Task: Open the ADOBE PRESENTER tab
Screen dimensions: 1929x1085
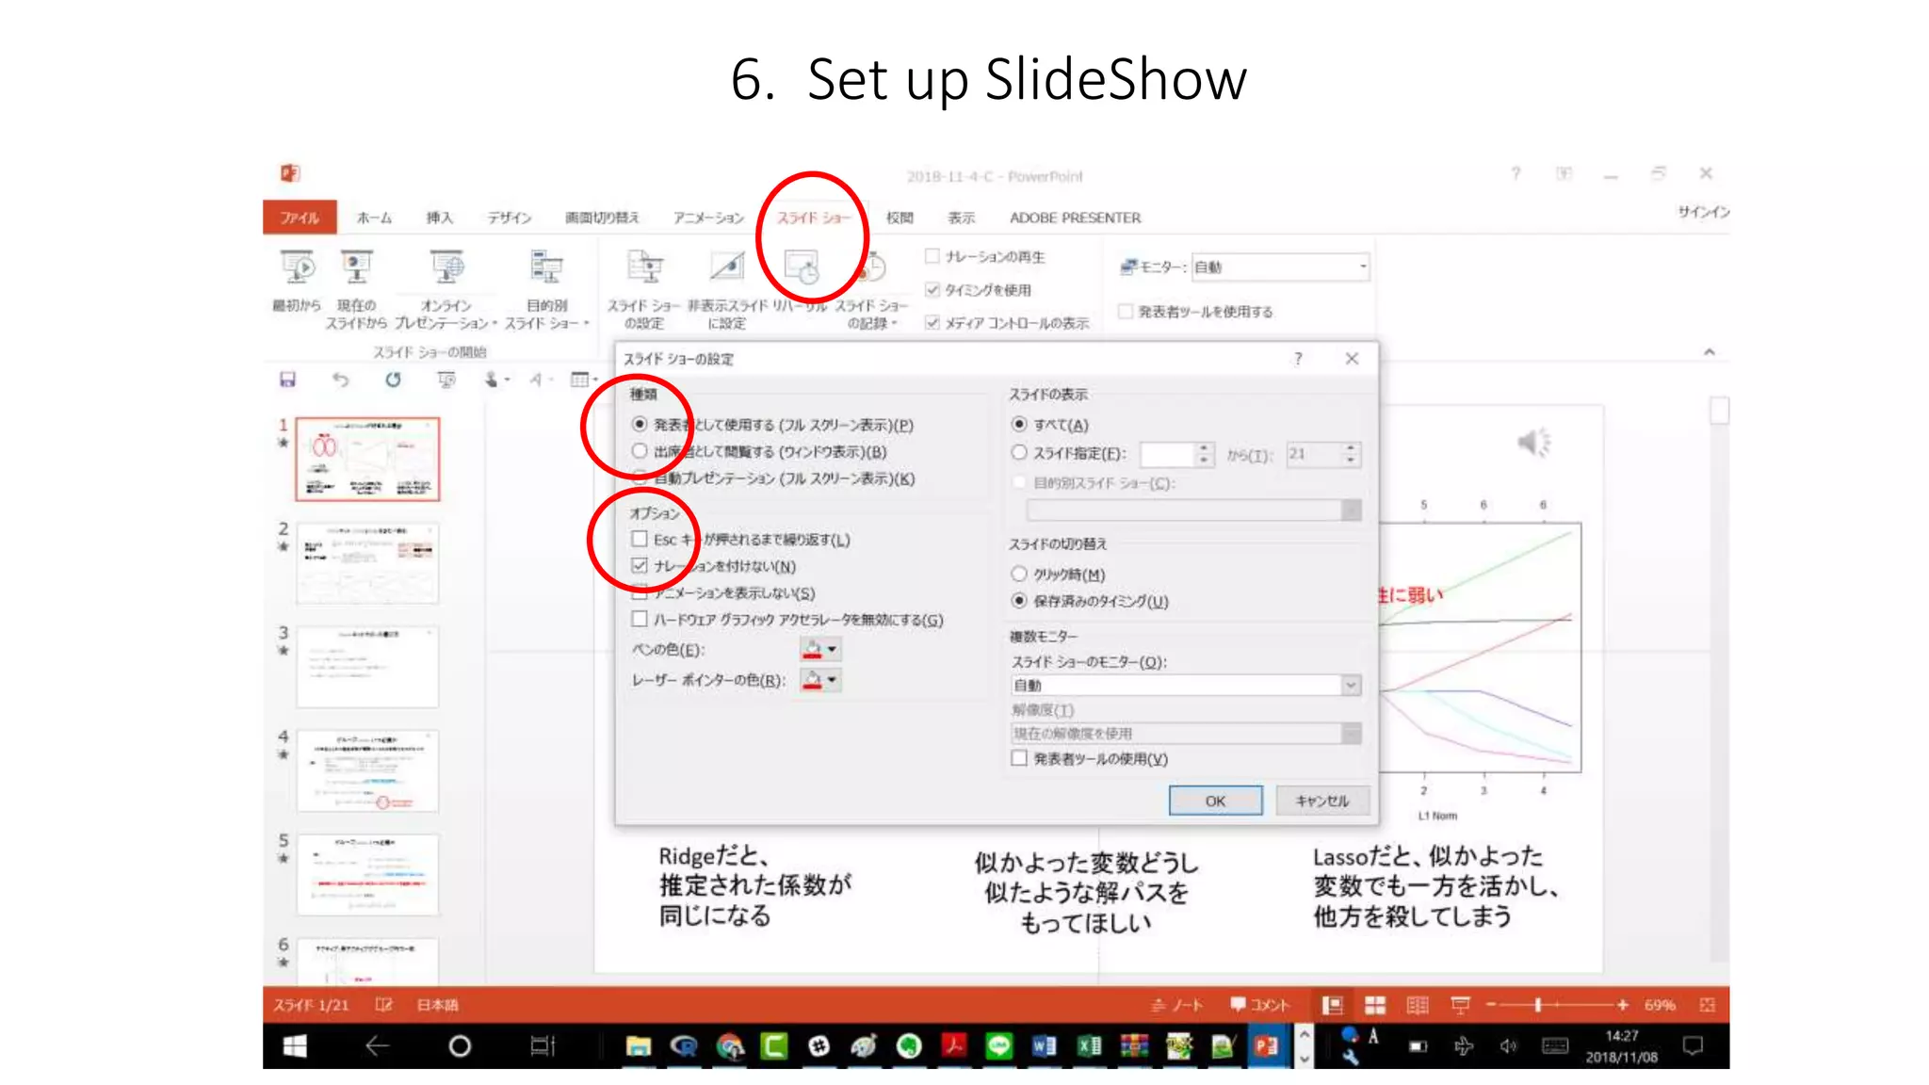Action: point(1075,218)
